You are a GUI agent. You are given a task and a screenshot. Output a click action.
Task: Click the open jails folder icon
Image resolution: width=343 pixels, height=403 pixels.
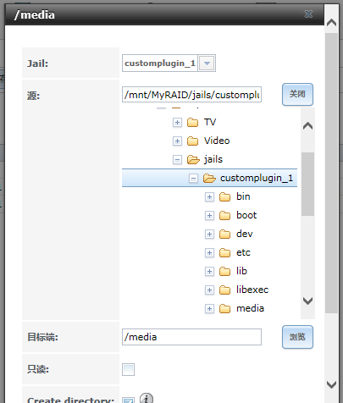pos(193,160)
